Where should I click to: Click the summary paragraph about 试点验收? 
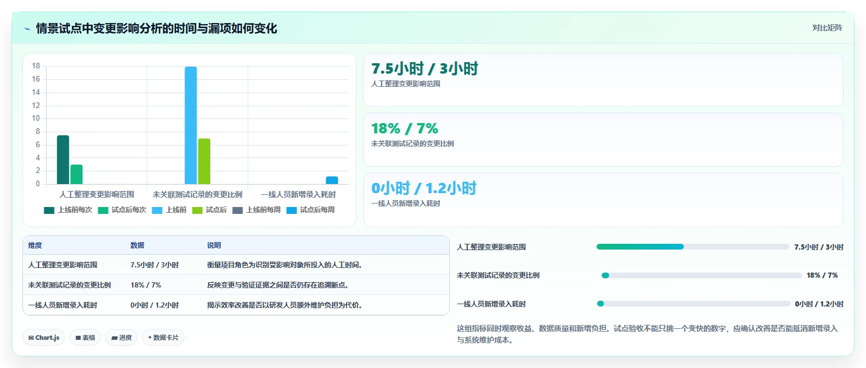tap(648, 334)
